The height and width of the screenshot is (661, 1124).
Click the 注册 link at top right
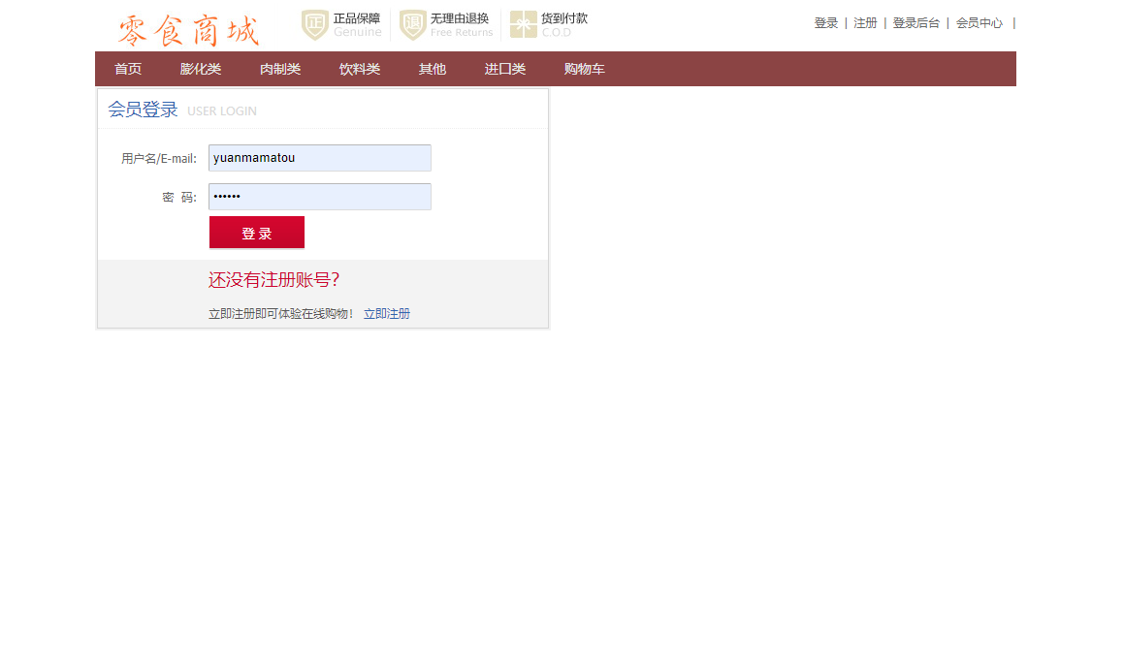865,22
